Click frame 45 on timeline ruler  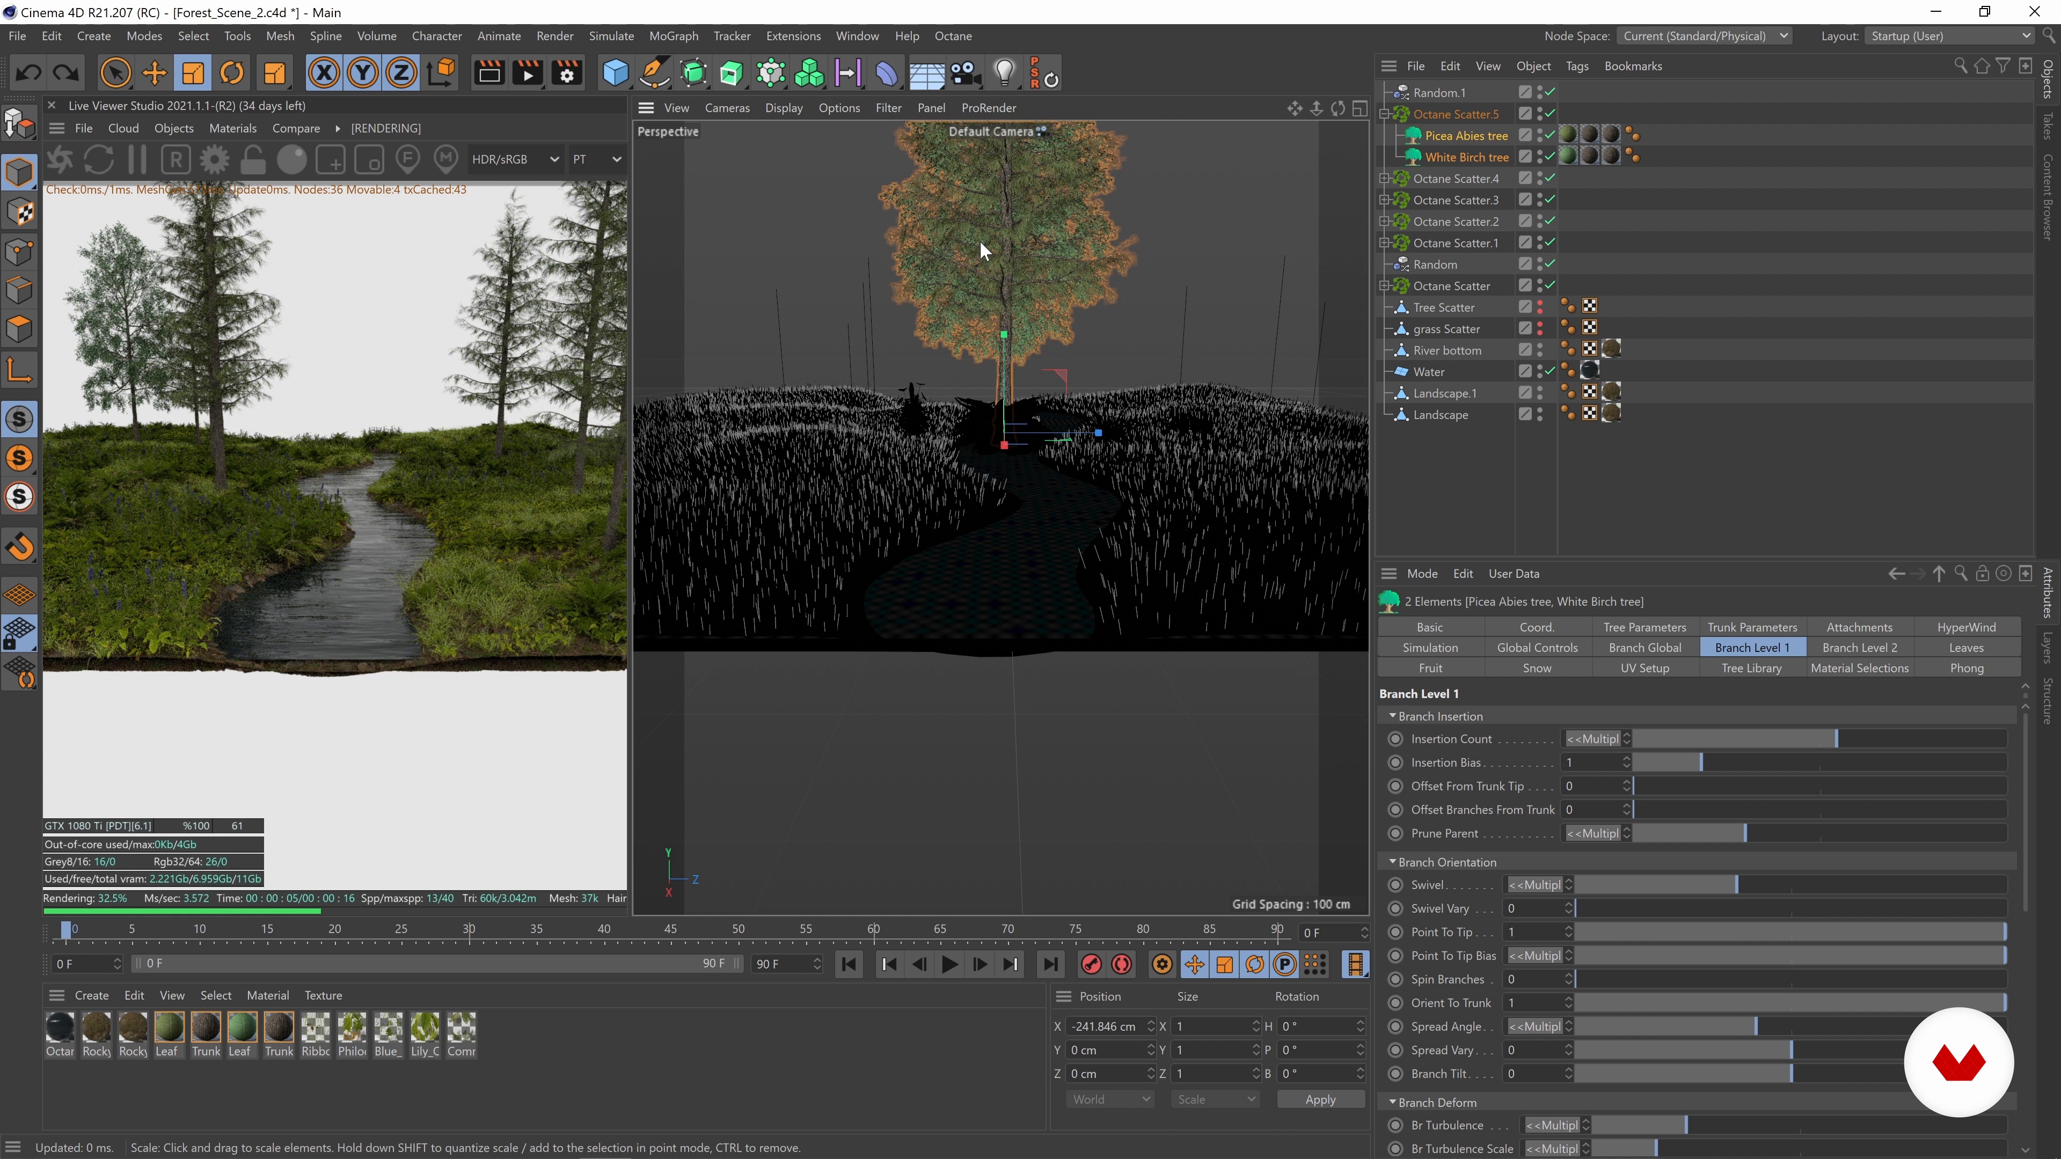(x=670, y=929)
